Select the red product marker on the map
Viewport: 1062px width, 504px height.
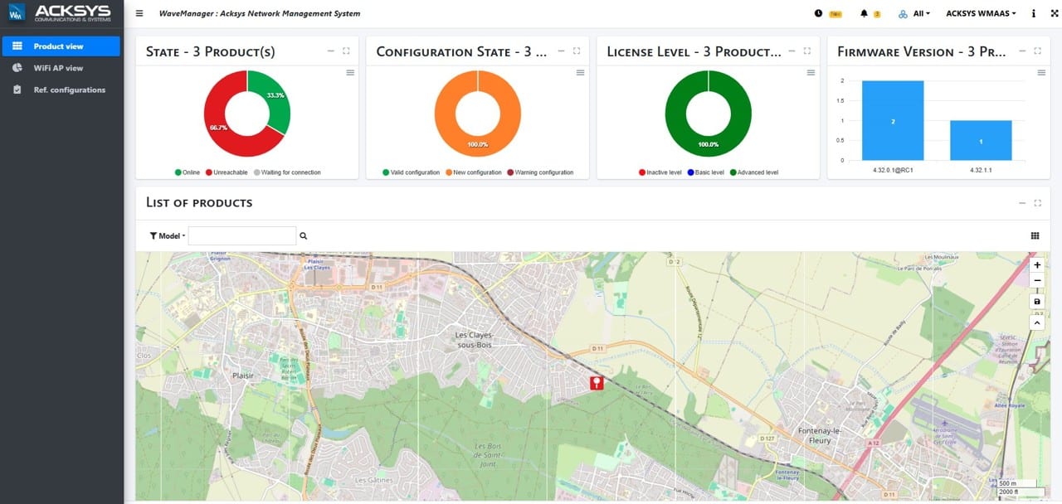coord(597,382)
